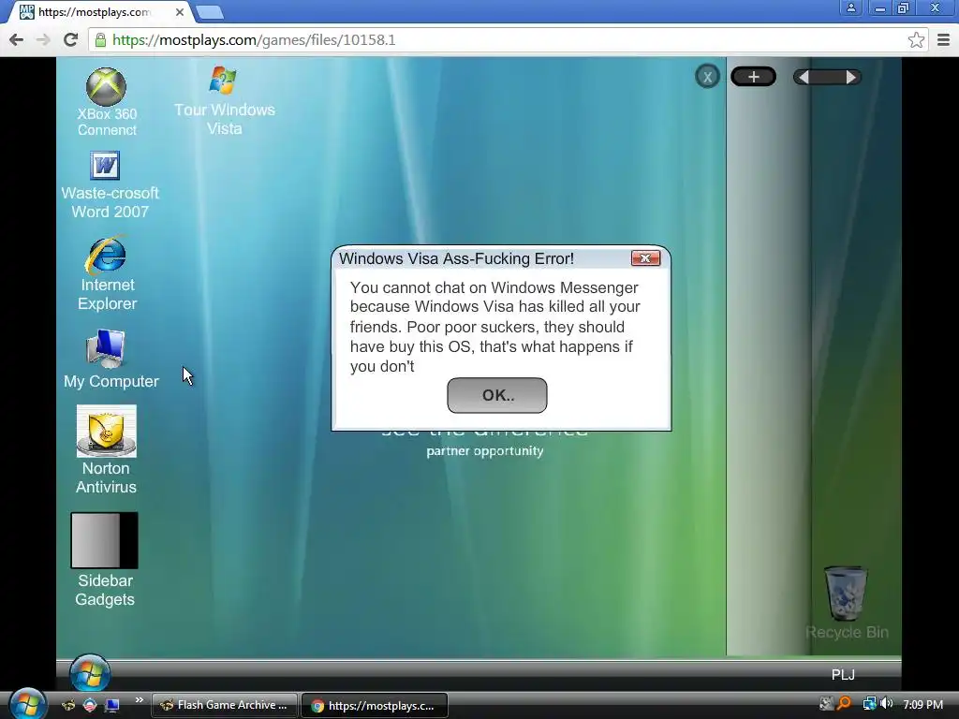Screen dimensions: 959x719
Task: Switch to Flash Game Archive taskbar window
Action: (225, 705)
